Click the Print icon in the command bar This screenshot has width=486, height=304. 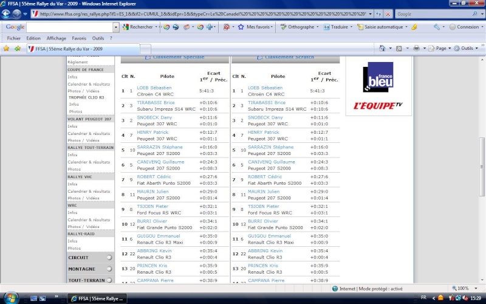tap(417, 48)
